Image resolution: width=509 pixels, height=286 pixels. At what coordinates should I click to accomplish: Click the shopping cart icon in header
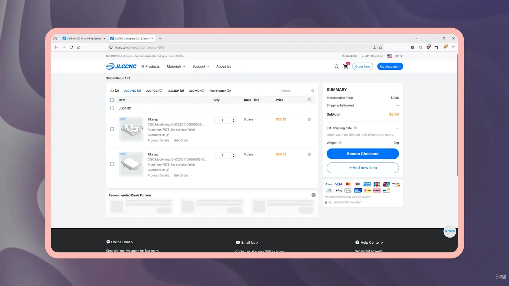click(345, 67)
